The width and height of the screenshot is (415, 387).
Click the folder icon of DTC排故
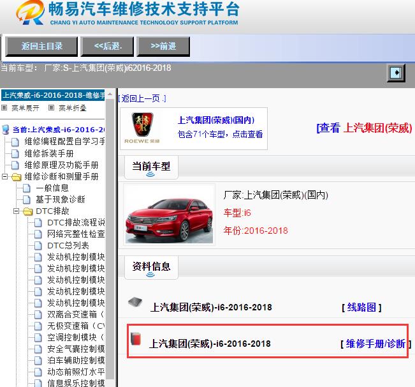(27, 211)
